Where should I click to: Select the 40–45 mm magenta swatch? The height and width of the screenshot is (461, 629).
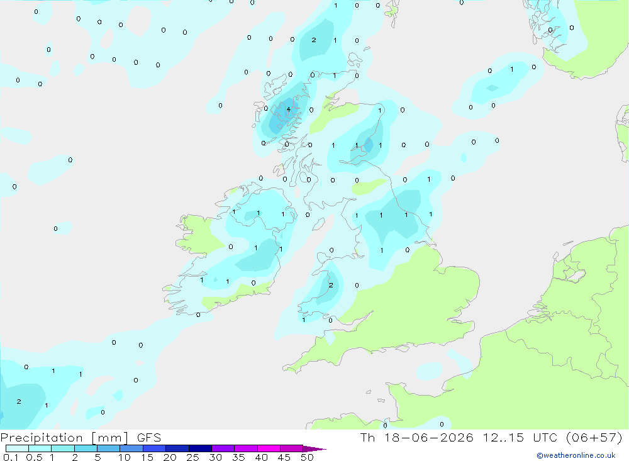tap(269, 448)
